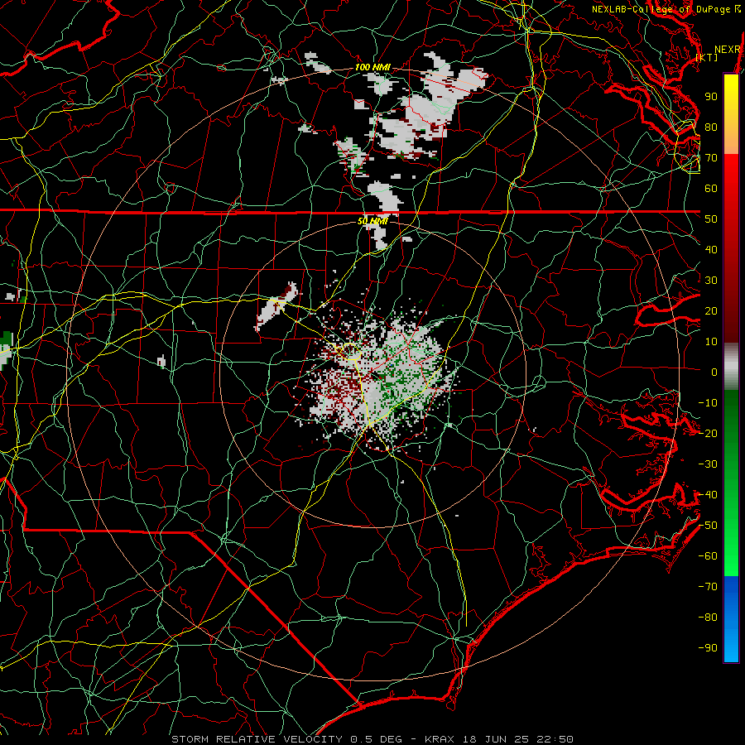Click the '100 NMI' range ring label

[x=372, y=68]
